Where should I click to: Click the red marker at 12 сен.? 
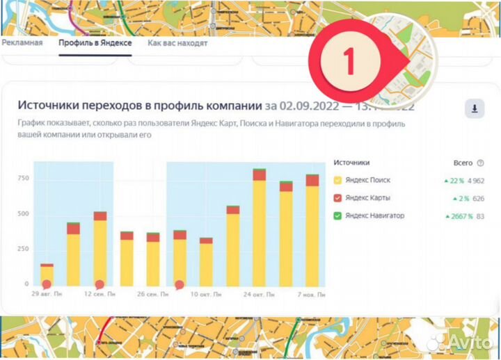click(100, 284)
